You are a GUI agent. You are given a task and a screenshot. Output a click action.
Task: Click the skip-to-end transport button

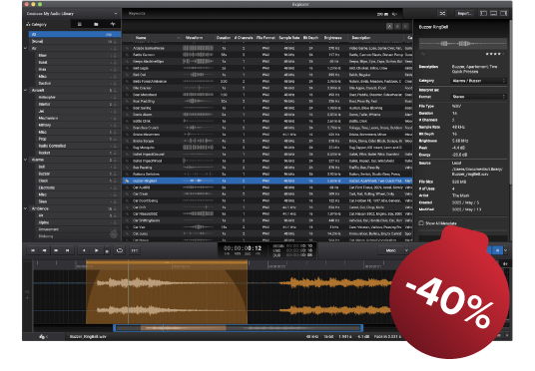[x=68, y=250]
